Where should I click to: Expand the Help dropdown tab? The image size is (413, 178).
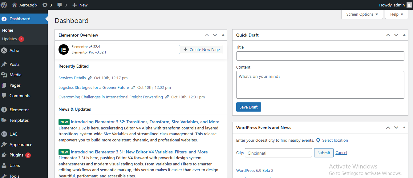(x=396, y=14)
